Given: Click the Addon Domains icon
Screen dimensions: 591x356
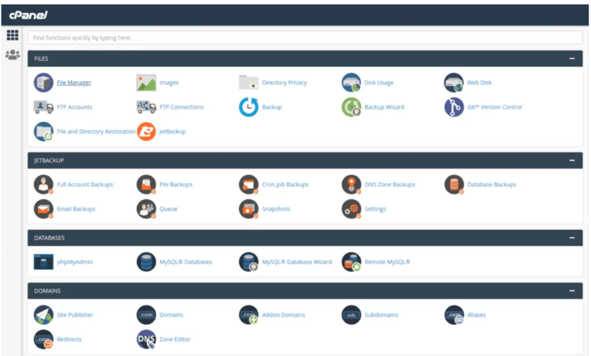Looking at the screenshot, I should (248, 315).
